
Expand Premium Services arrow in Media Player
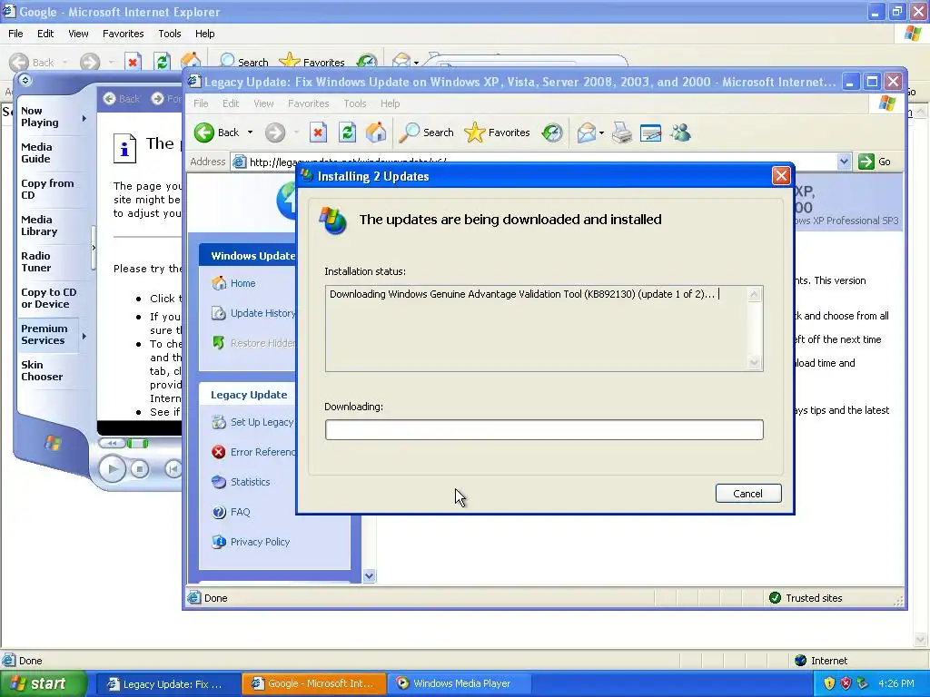(x=84, y=336)
